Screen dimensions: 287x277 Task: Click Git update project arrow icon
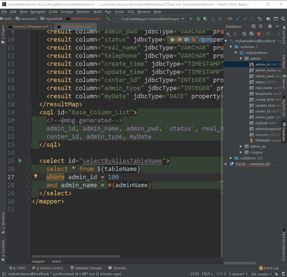click(238, 19)
